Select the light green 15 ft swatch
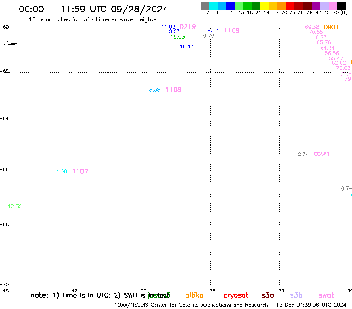Viewport: 352px width, 309px height. [x=239, y=6]
